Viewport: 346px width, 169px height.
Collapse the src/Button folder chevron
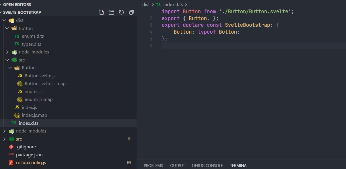tap(10, 68)
